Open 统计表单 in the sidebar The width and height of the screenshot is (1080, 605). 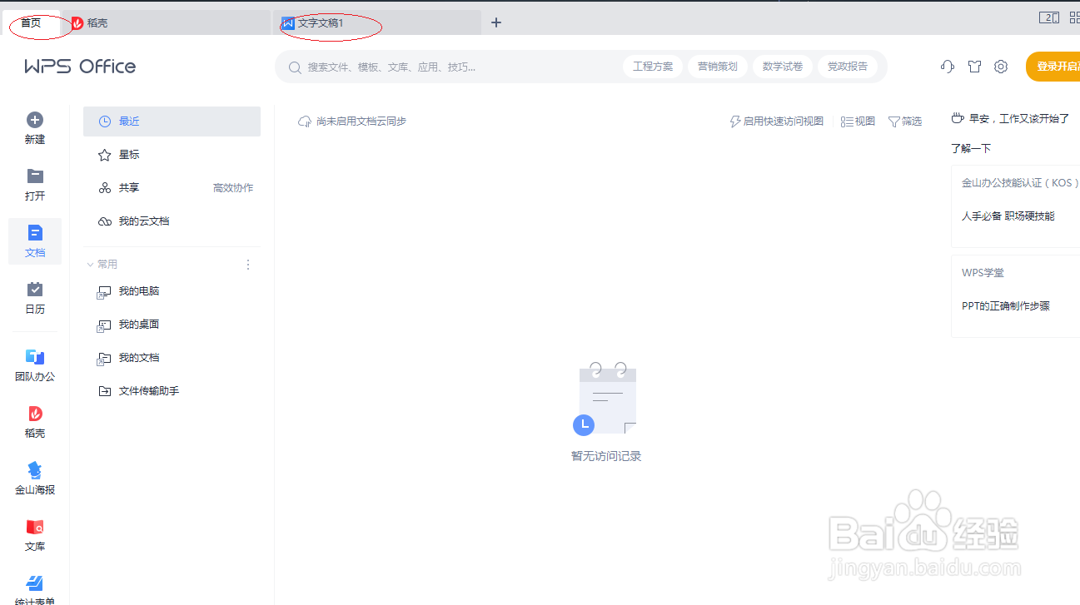click(35, 589)
